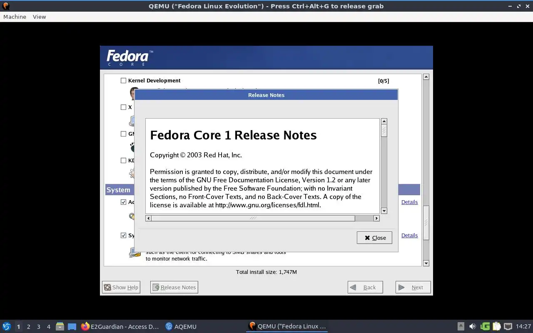Click package list scrollbar up arrow
533x333 pixels.
[426, 77]
